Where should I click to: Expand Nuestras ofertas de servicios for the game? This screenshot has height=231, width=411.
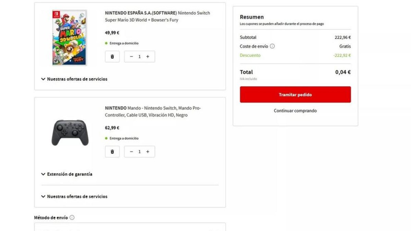point(75,79)
